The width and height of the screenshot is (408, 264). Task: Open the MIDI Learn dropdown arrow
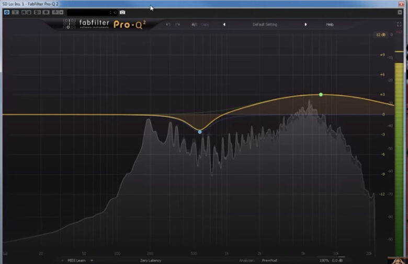92,260
